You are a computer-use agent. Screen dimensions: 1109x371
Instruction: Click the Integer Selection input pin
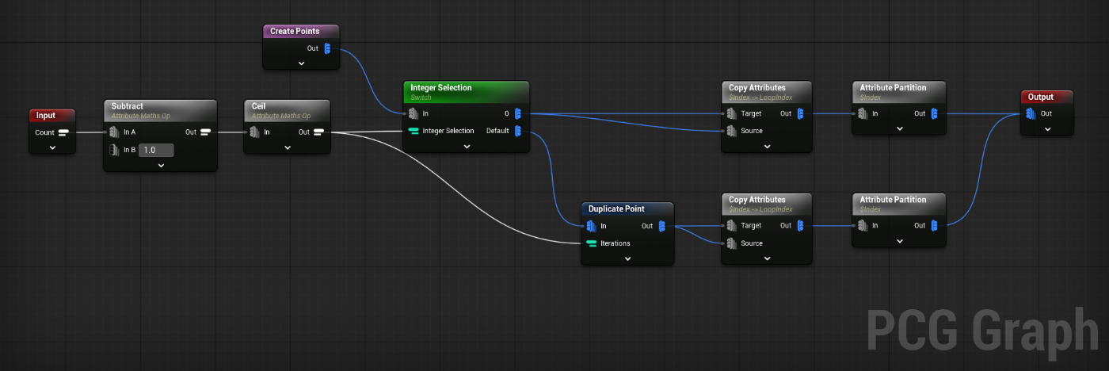click(x=413, y=131)
